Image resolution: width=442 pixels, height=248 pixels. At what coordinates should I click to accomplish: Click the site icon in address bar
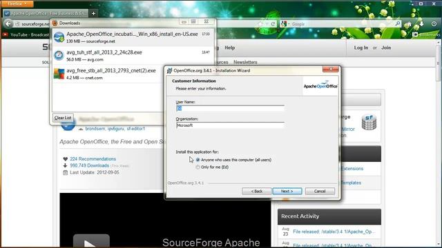point(17,24)
